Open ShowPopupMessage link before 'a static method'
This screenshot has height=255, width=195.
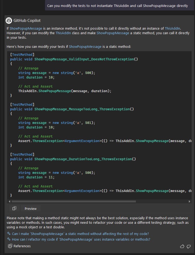coord(113,33)
